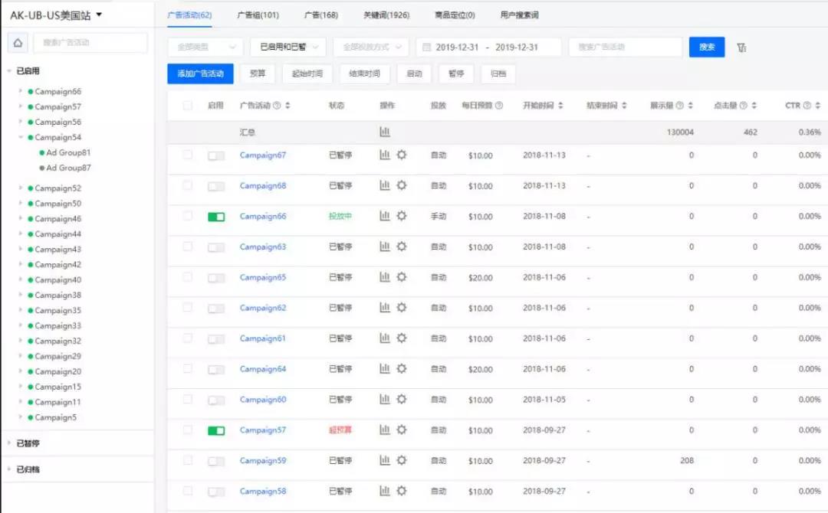Viewport: 828px width, 513px height.
Task: Select the 广告活动(62) tab
Action: [x=189, y=15]
